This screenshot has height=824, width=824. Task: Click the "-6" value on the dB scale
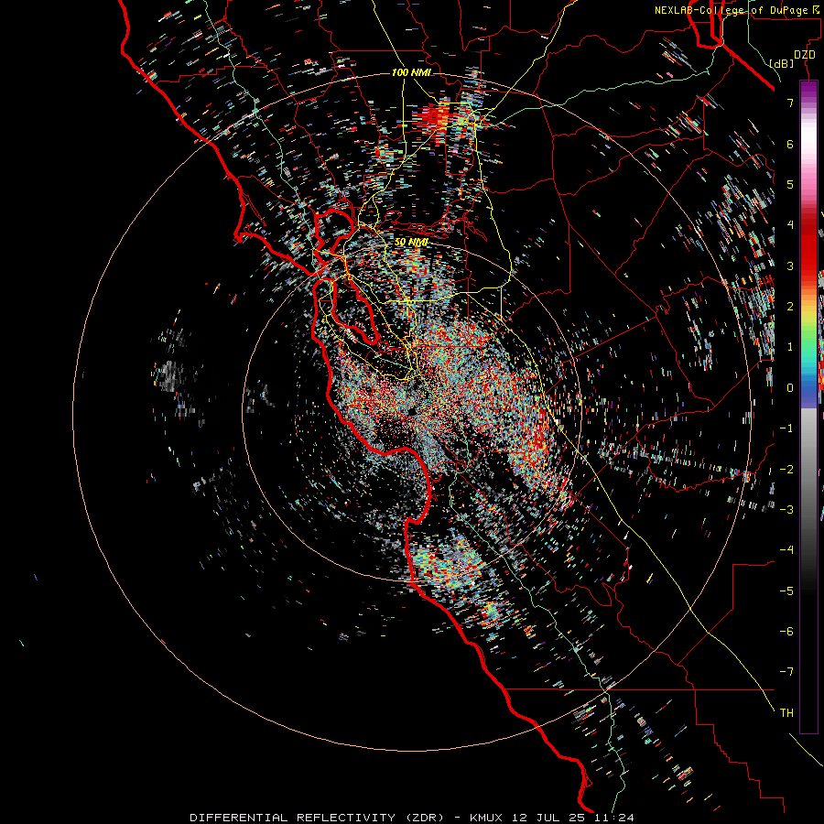pyautogui.click(x=786, y=632)
